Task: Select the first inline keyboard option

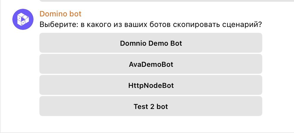Action: click(x=151, y=43)
